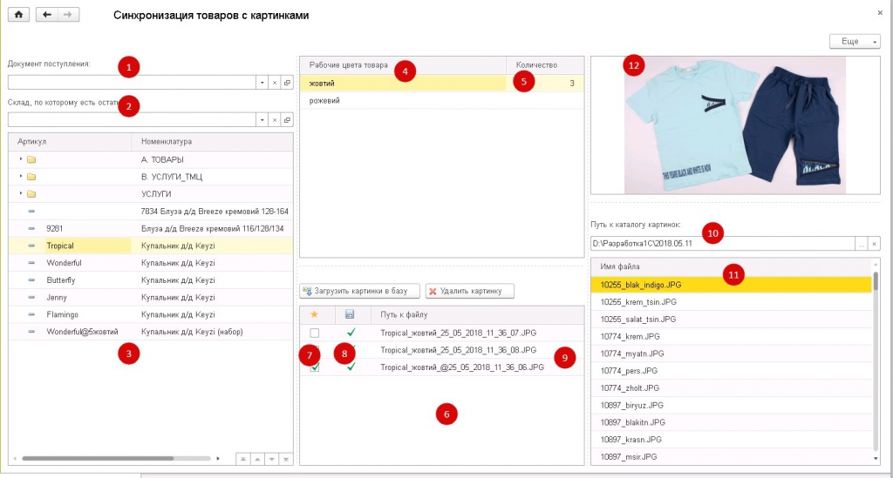Go to the home page icon
Viewport: 893px width, 478px height.
click(18, 15)
